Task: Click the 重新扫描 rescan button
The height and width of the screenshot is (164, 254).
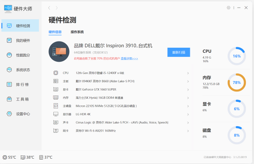Action: click(179, 52)
